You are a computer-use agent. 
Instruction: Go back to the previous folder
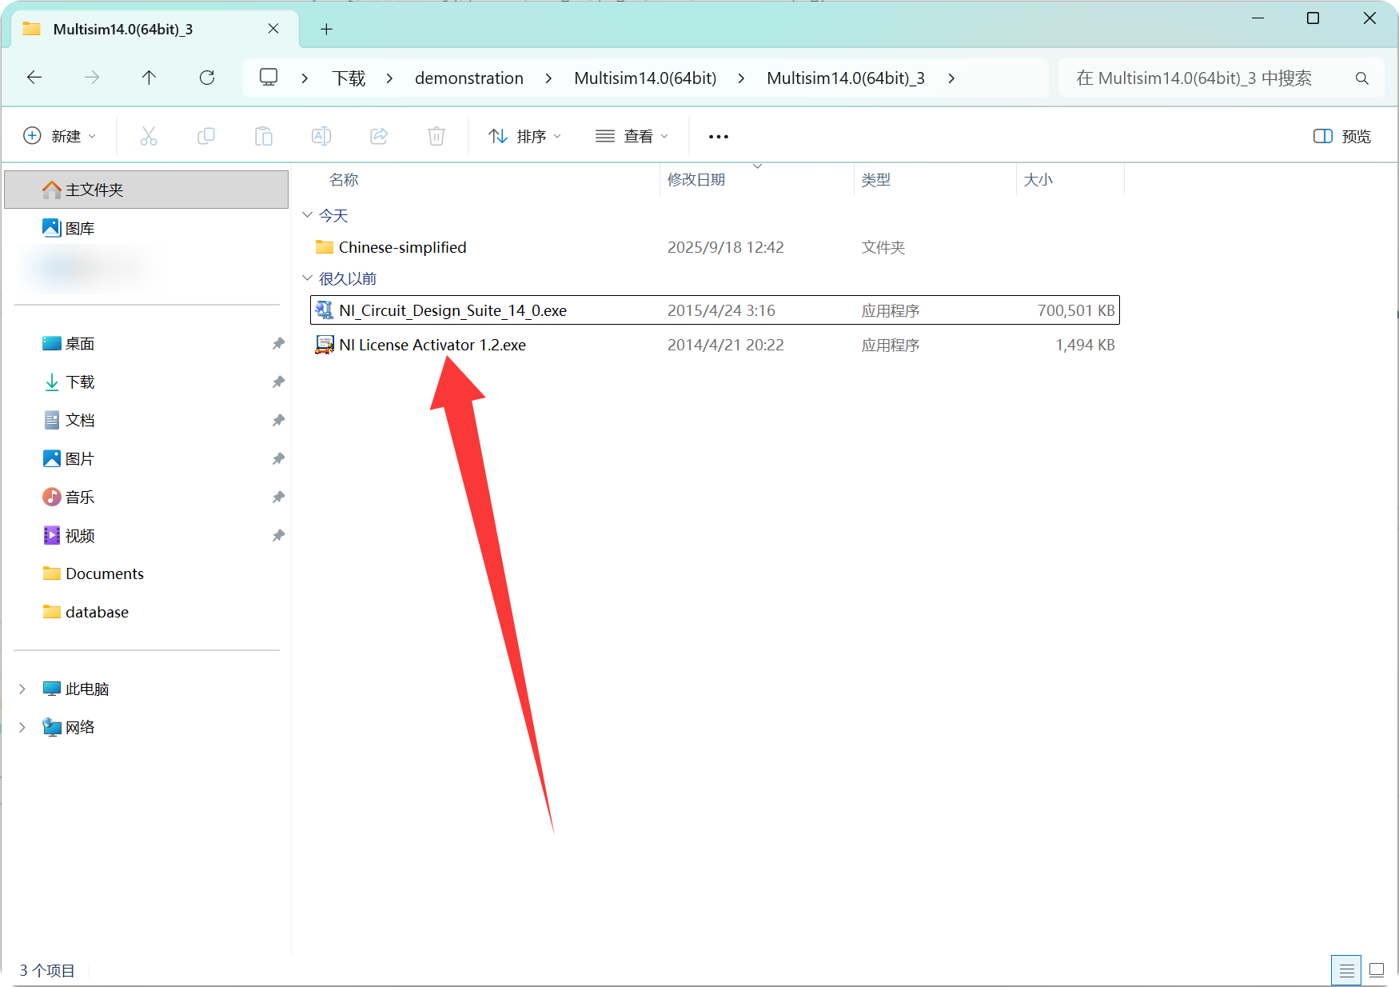point(34,78)
